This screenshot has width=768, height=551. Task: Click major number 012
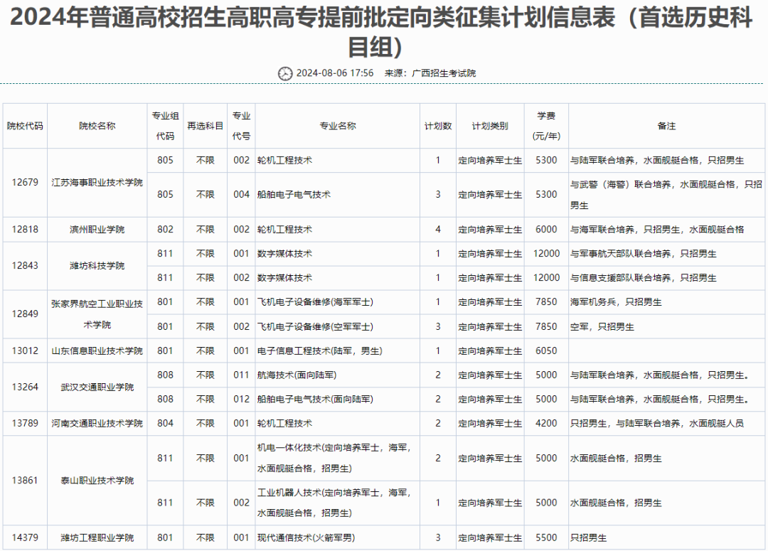pyautogui.click(x=241, y=399)
